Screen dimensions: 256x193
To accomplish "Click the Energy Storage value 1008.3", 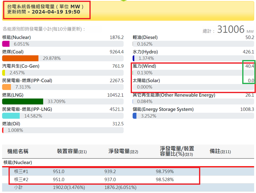I will tap(247, 109).
